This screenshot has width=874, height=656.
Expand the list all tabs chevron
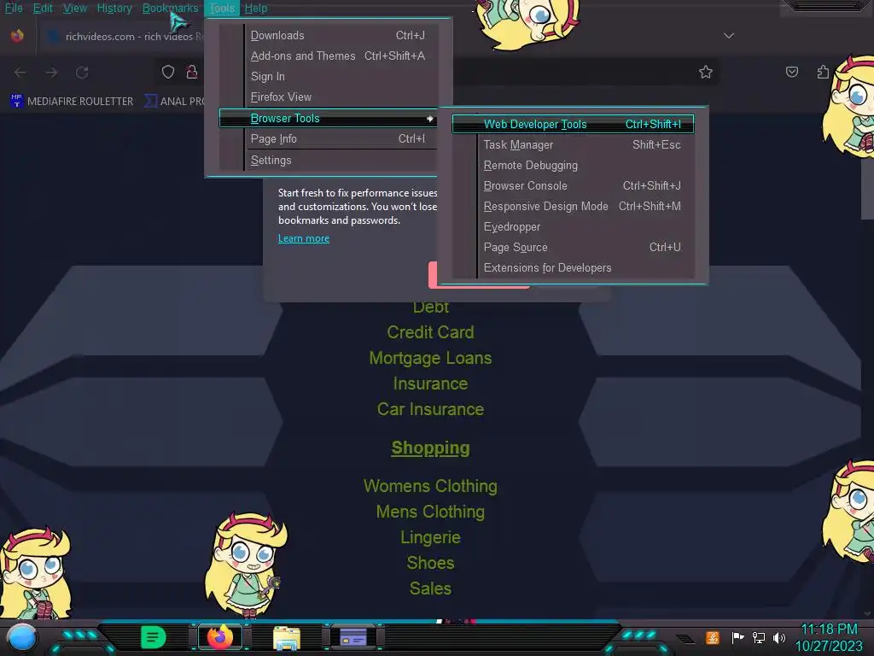click(729, 36)
